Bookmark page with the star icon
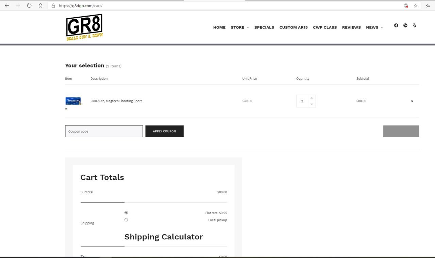 coord(416,6)
